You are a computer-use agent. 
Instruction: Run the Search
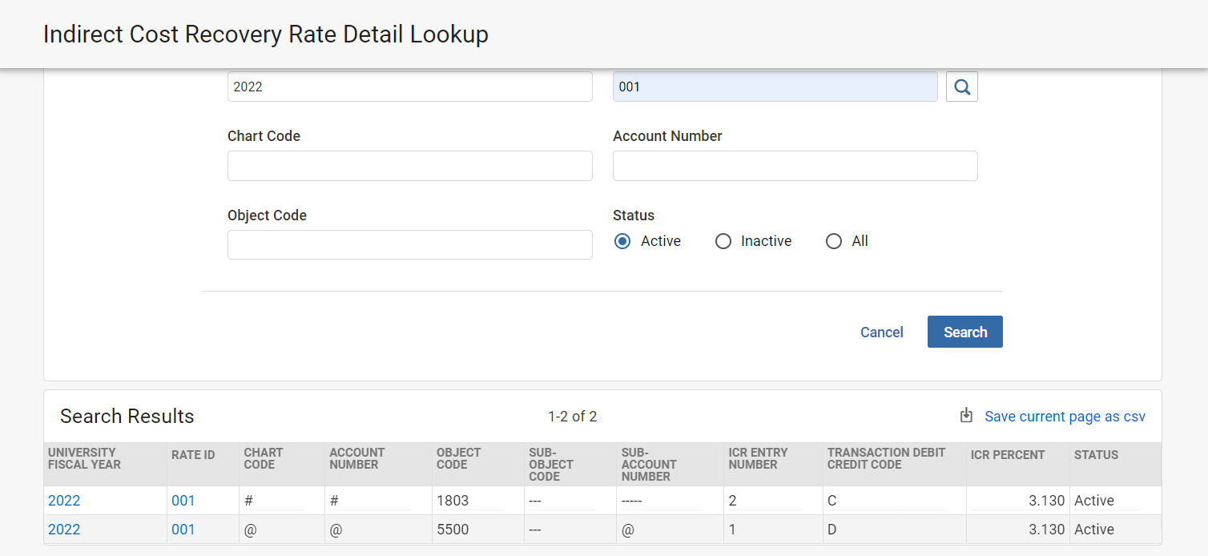click(964, 331)
